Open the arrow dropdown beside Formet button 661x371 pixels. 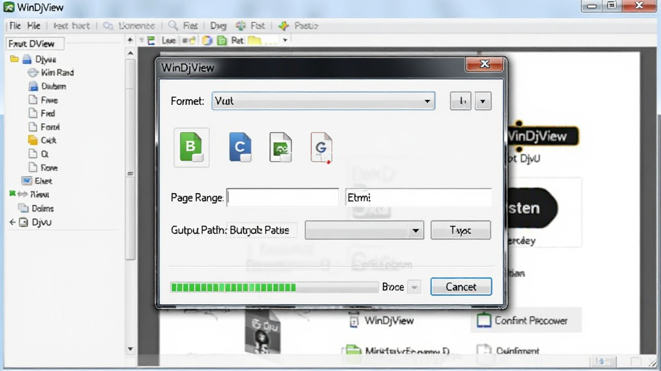click(x=483, y=101)
